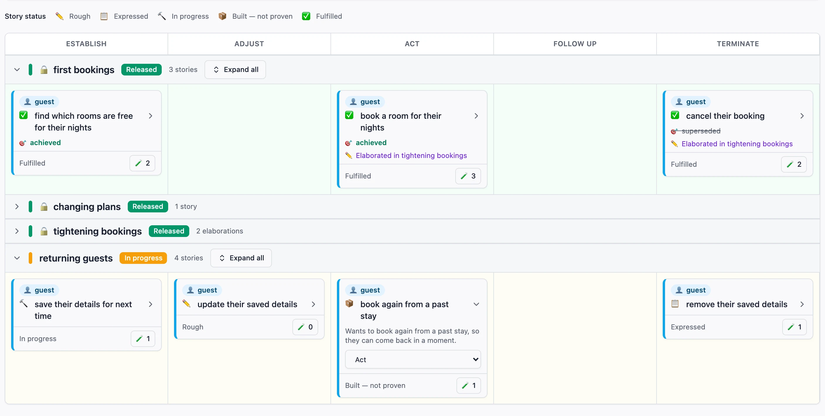The image size is (825, 416).
Task: Click the green check icon on 'book a room for their nights'
Action: 349,115
